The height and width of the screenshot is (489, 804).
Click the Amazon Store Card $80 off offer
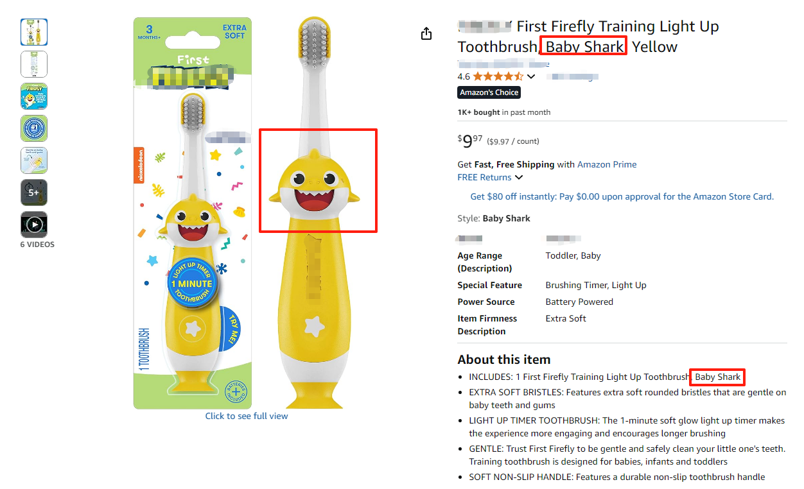(x=622, y=196)
